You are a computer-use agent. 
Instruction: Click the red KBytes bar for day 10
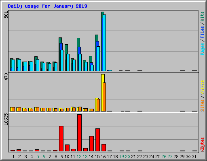point(67,148)
